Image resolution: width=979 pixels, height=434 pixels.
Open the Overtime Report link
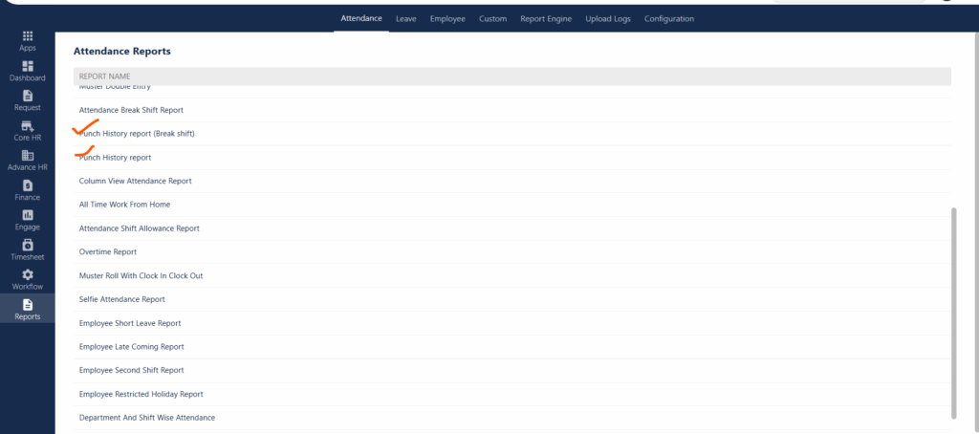coord(108,252)
